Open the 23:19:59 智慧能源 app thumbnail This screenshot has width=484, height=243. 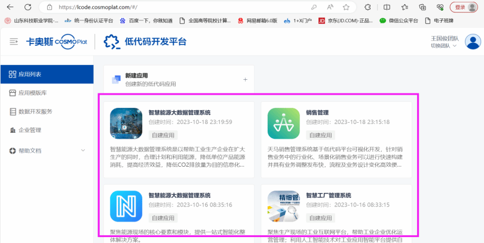point(126,124)
